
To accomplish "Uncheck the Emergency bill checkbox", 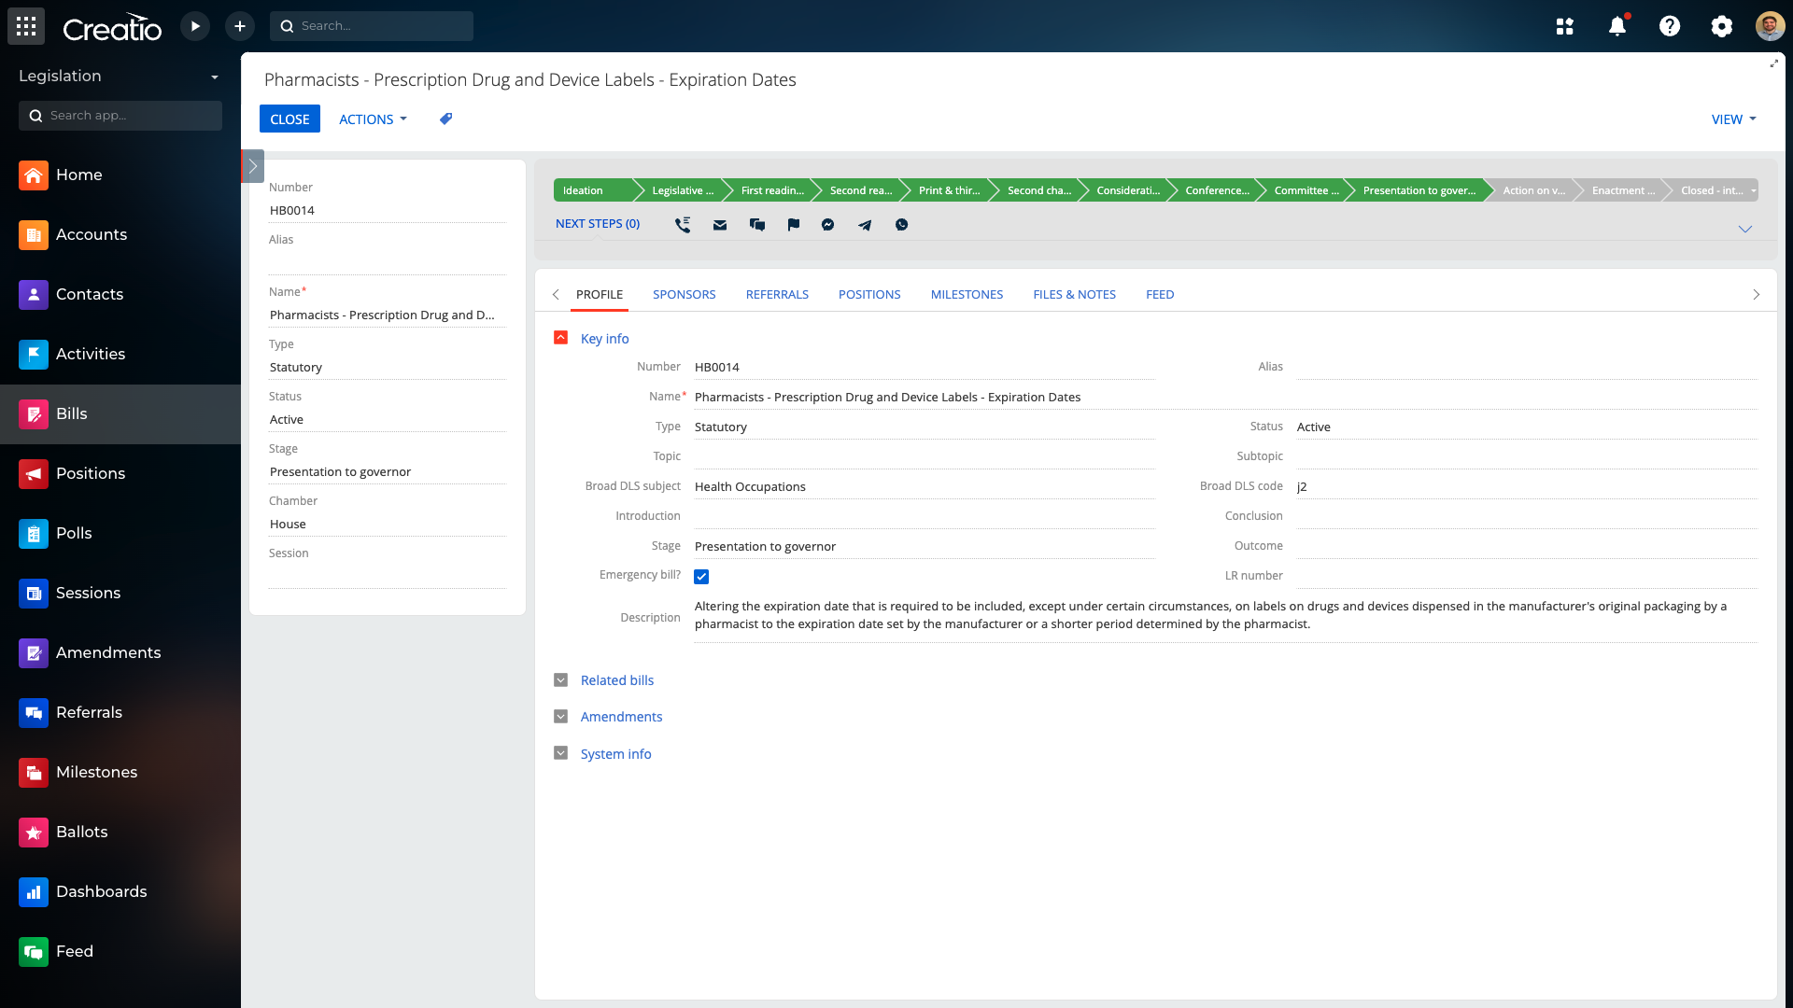I will 701,577.
